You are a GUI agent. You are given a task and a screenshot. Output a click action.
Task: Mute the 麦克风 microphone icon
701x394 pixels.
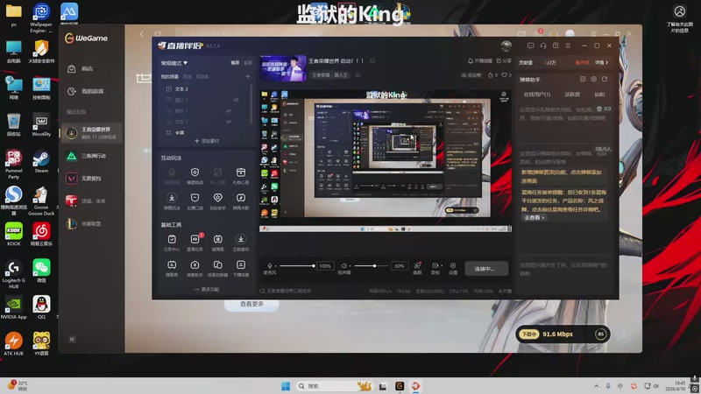[x=270, y=266]
